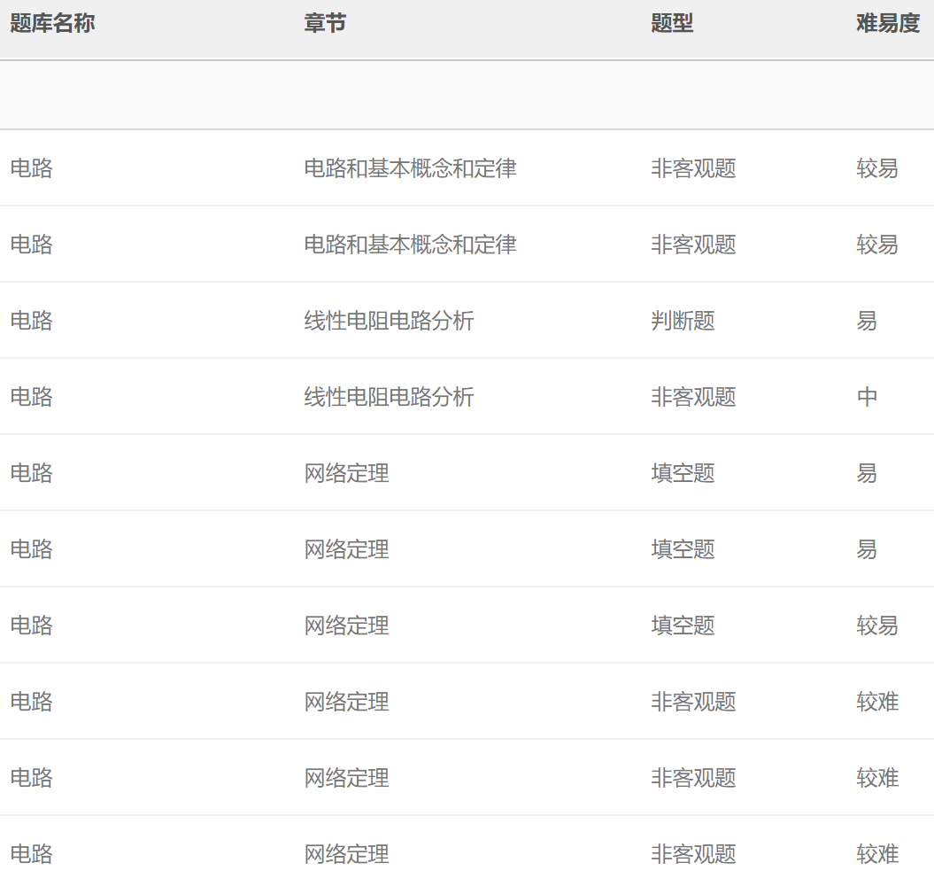Click 线性电阻电路分析 in the 判断题 row
The width and height of the screenshot is (934, 886).
(389, 321)
